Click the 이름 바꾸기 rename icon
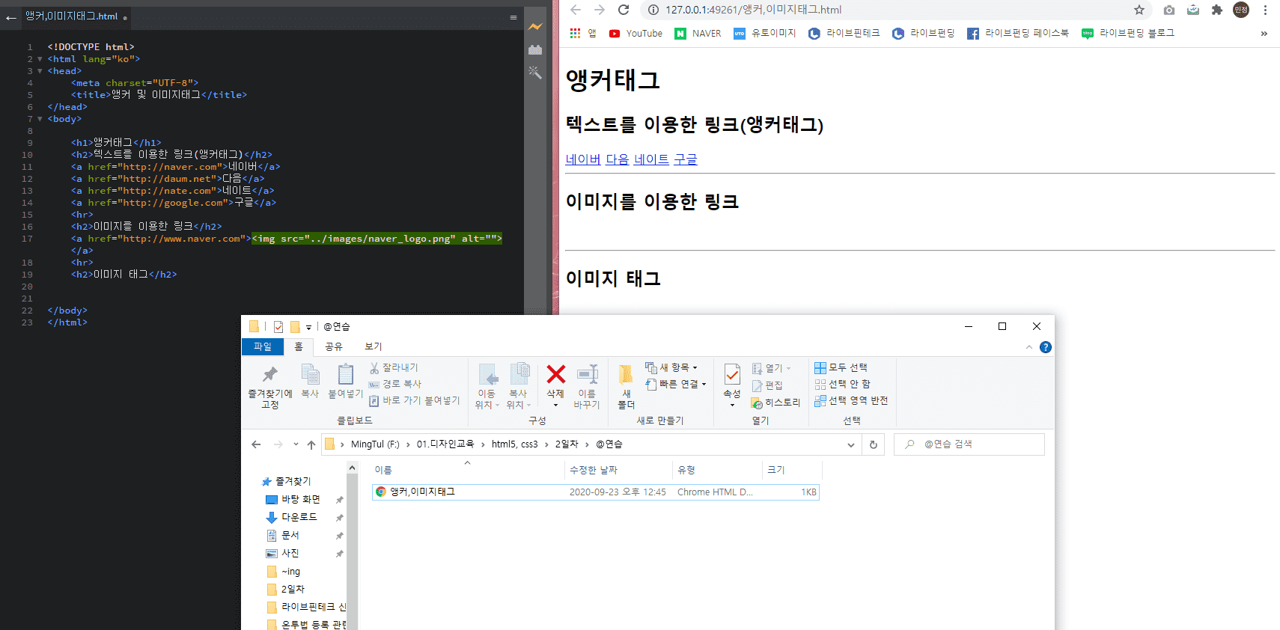The width and height of the screenshot is (1280, 630). (587, 373)
